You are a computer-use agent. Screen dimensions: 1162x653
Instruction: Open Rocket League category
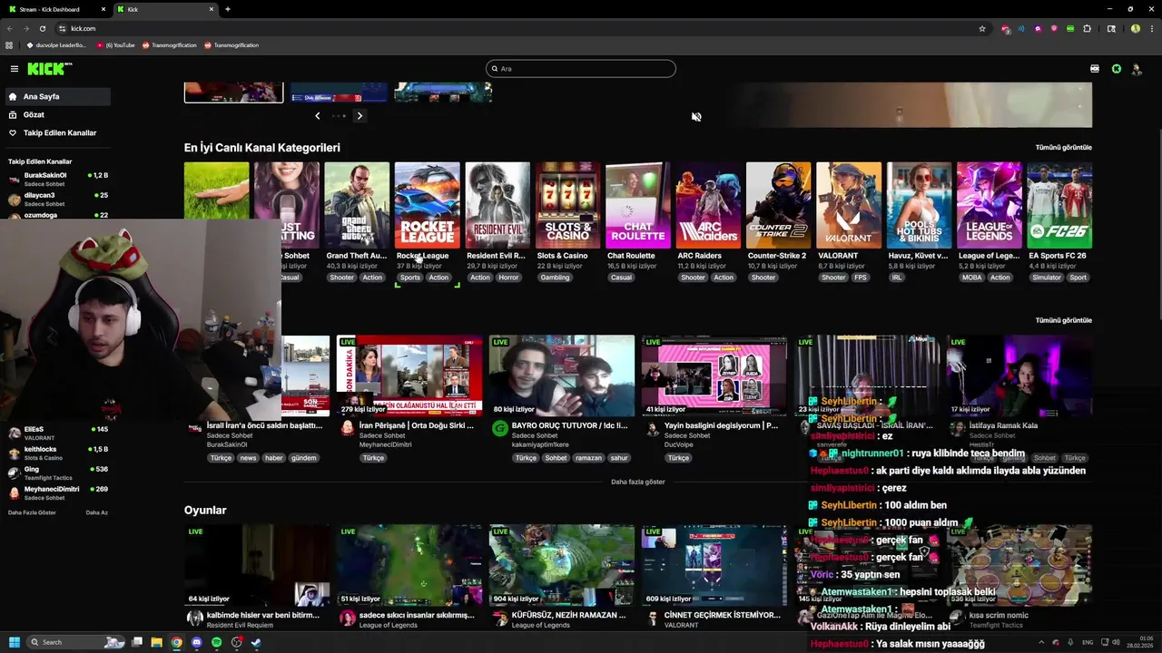click(427, 205)
